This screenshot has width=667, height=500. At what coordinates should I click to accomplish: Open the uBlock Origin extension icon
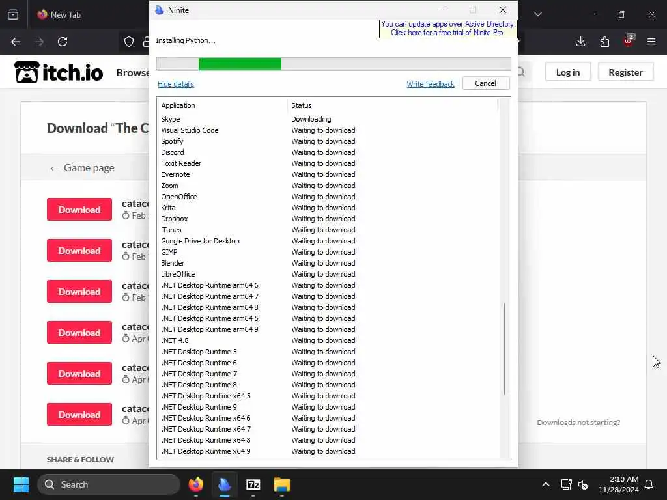point(629,41)
